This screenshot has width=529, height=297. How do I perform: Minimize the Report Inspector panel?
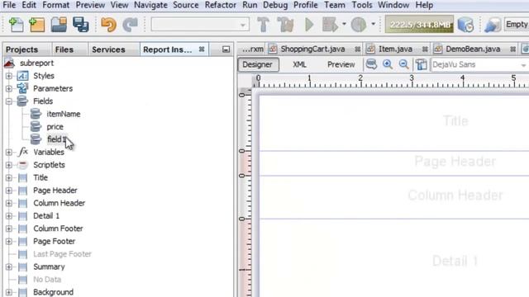226,49
